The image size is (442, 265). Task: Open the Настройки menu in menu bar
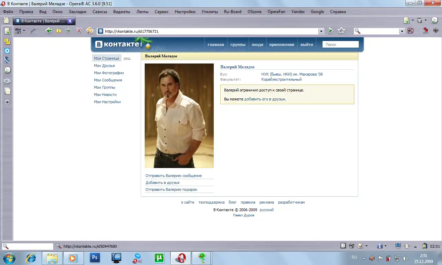click(x=185, y=11)
